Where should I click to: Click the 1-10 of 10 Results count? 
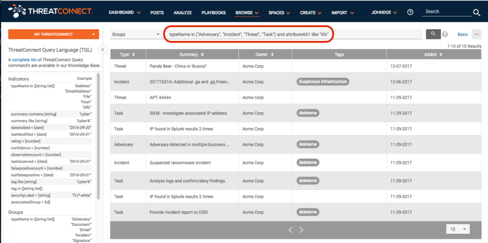click(x=464, y=46)
